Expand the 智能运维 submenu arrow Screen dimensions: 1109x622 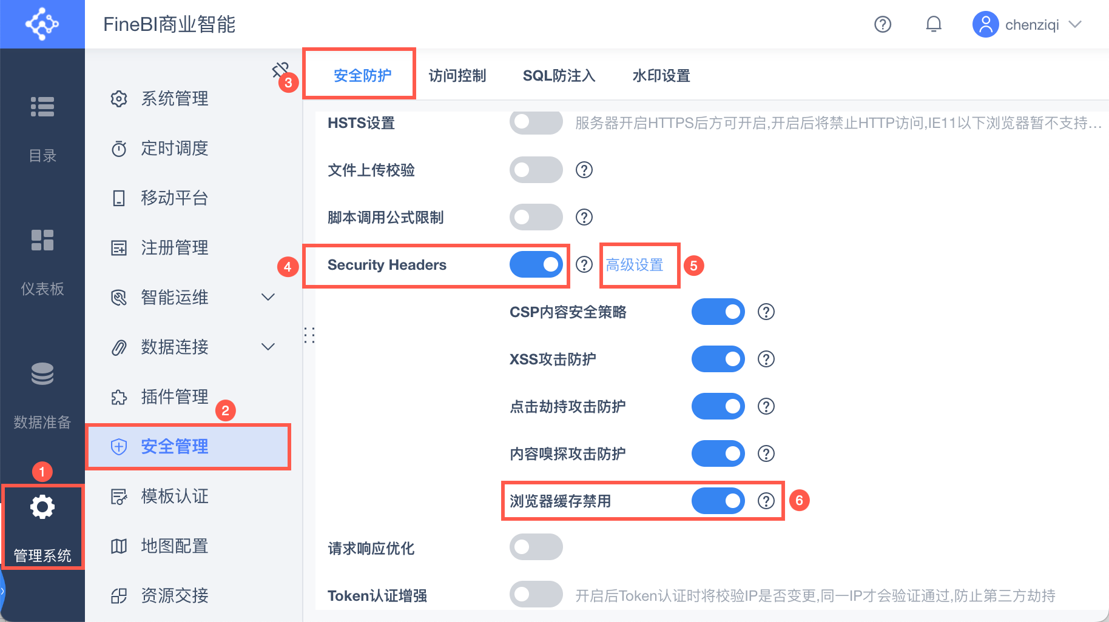[x=268, y=297]
